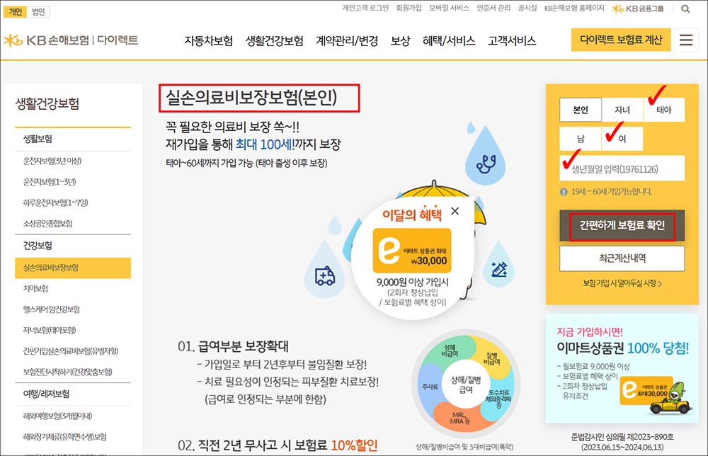
Task: Click 회원가입 link
Action: pos(409,8)
